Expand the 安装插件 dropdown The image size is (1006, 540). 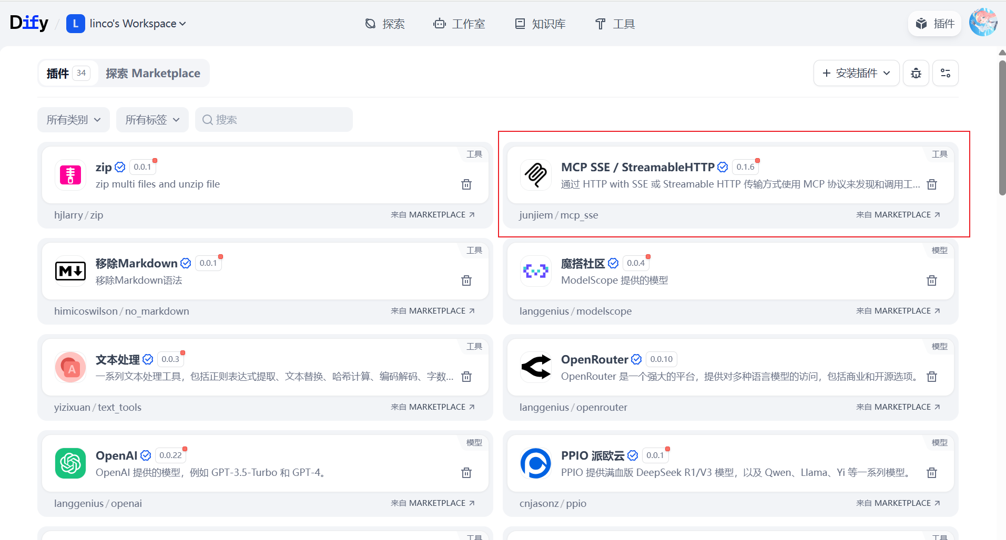(856, 73)
